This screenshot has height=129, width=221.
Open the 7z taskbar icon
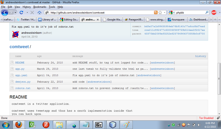(x=99, y=125)
